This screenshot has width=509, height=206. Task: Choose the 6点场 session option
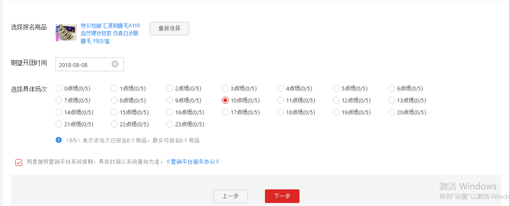pyautogui.click(x=392, y=89)
